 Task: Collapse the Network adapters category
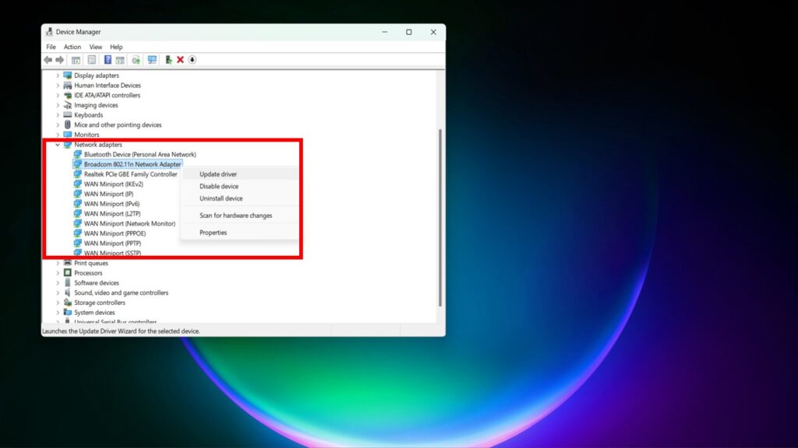pyautogui.click(x=58, y=145)
